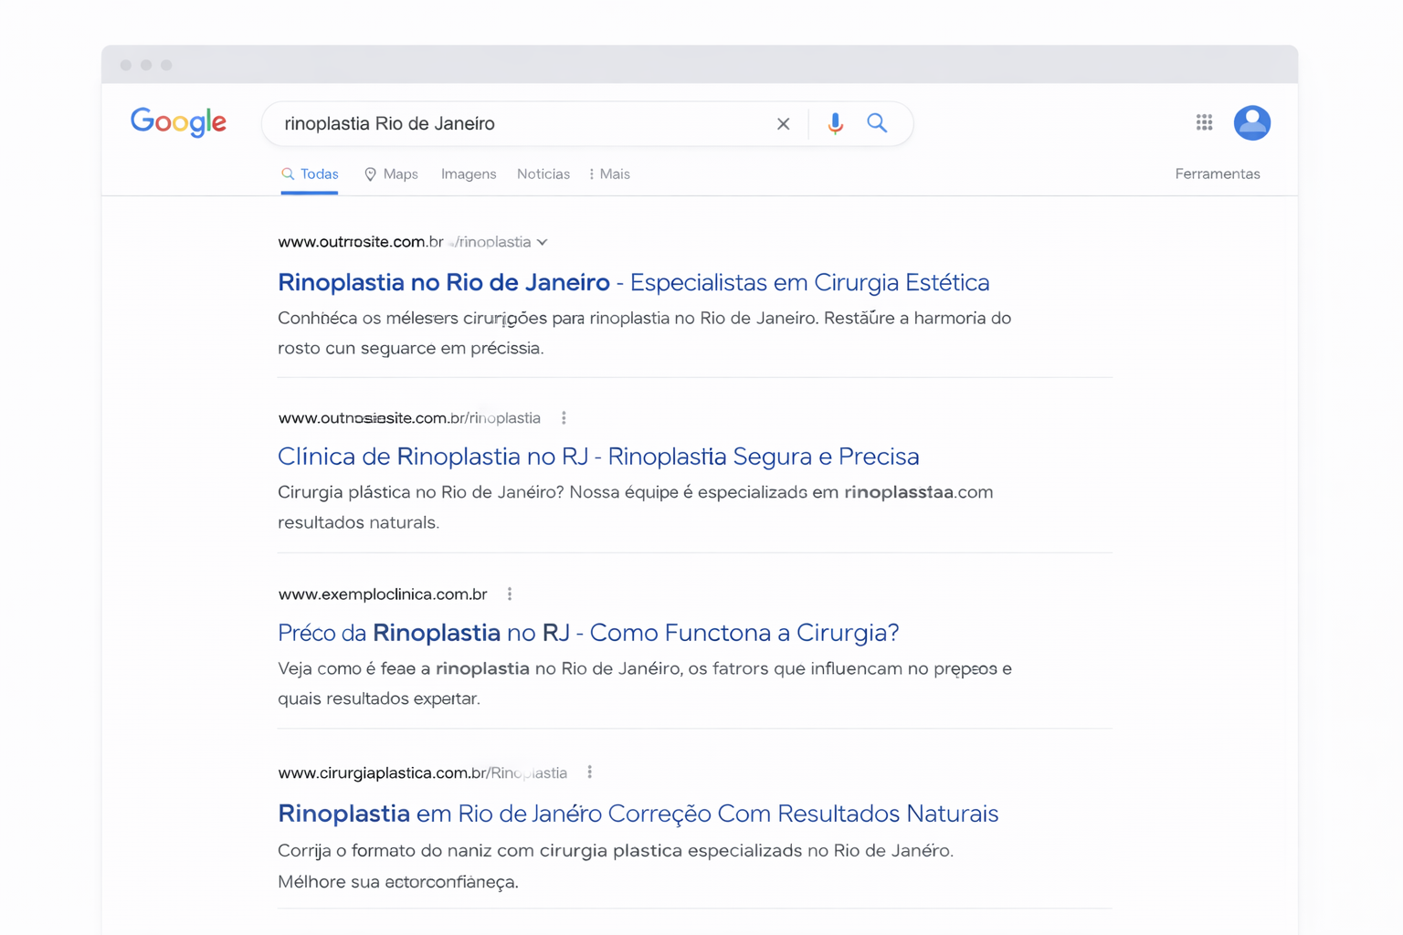The width and height of the screenshot is (1403, 935).
Task: Open the Google apps grid
Action: click(x=1204, y=122)
